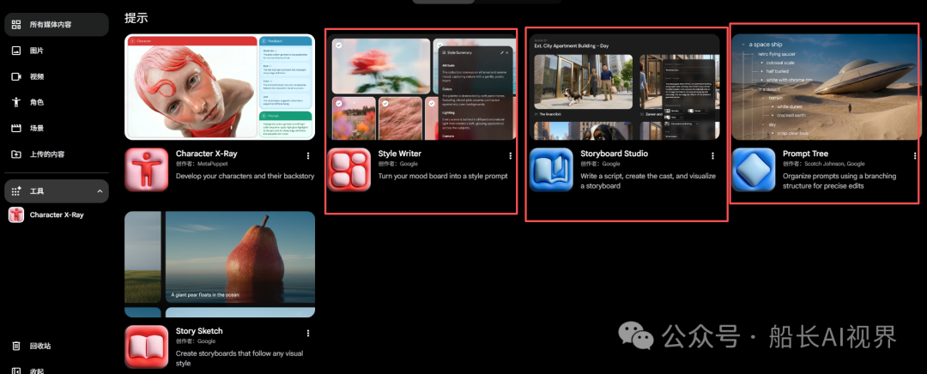
Task: Click the Character X-Ray card title
Action: (x=206, y=154)
